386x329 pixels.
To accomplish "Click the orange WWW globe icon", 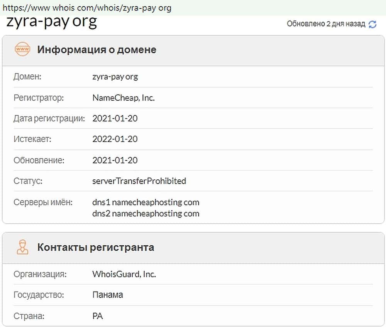I will [x=22, y=50].
